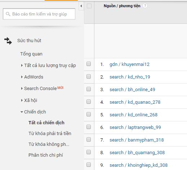
Task: Click Tất cả lưu lượng truy cập label
Action: pos(50,66)
